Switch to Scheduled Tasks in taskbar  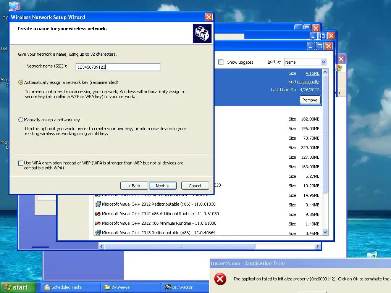tap(71, 287)
